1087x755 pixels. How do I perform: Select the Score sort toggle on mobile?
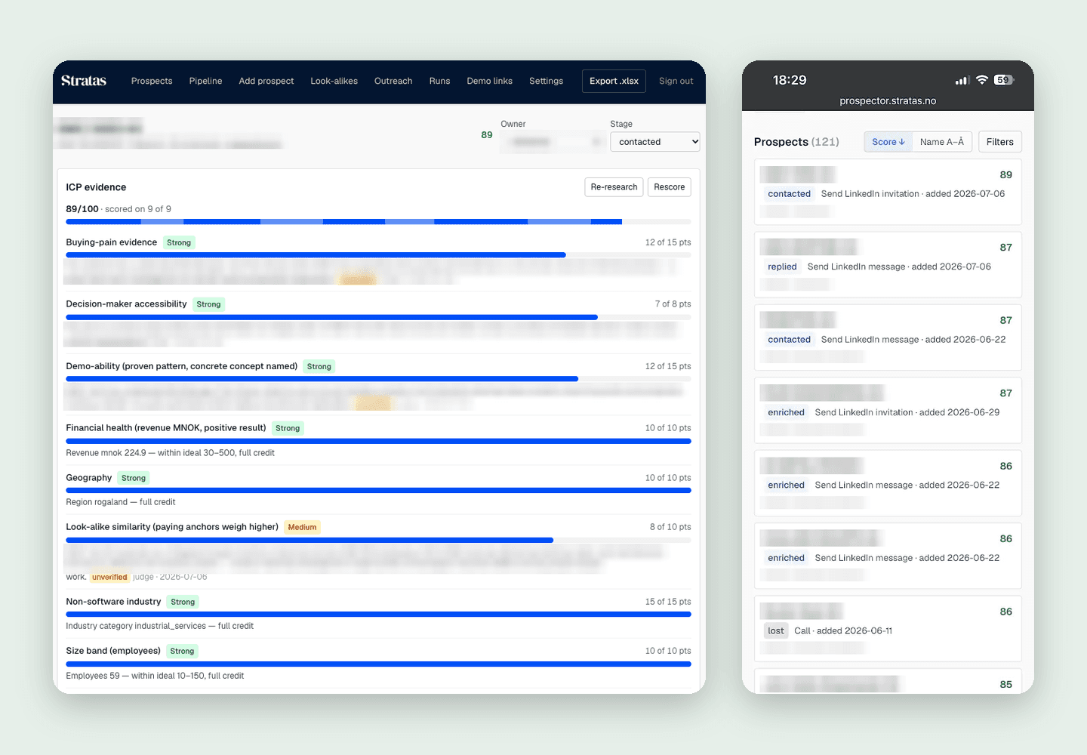[x=888, y=142]
